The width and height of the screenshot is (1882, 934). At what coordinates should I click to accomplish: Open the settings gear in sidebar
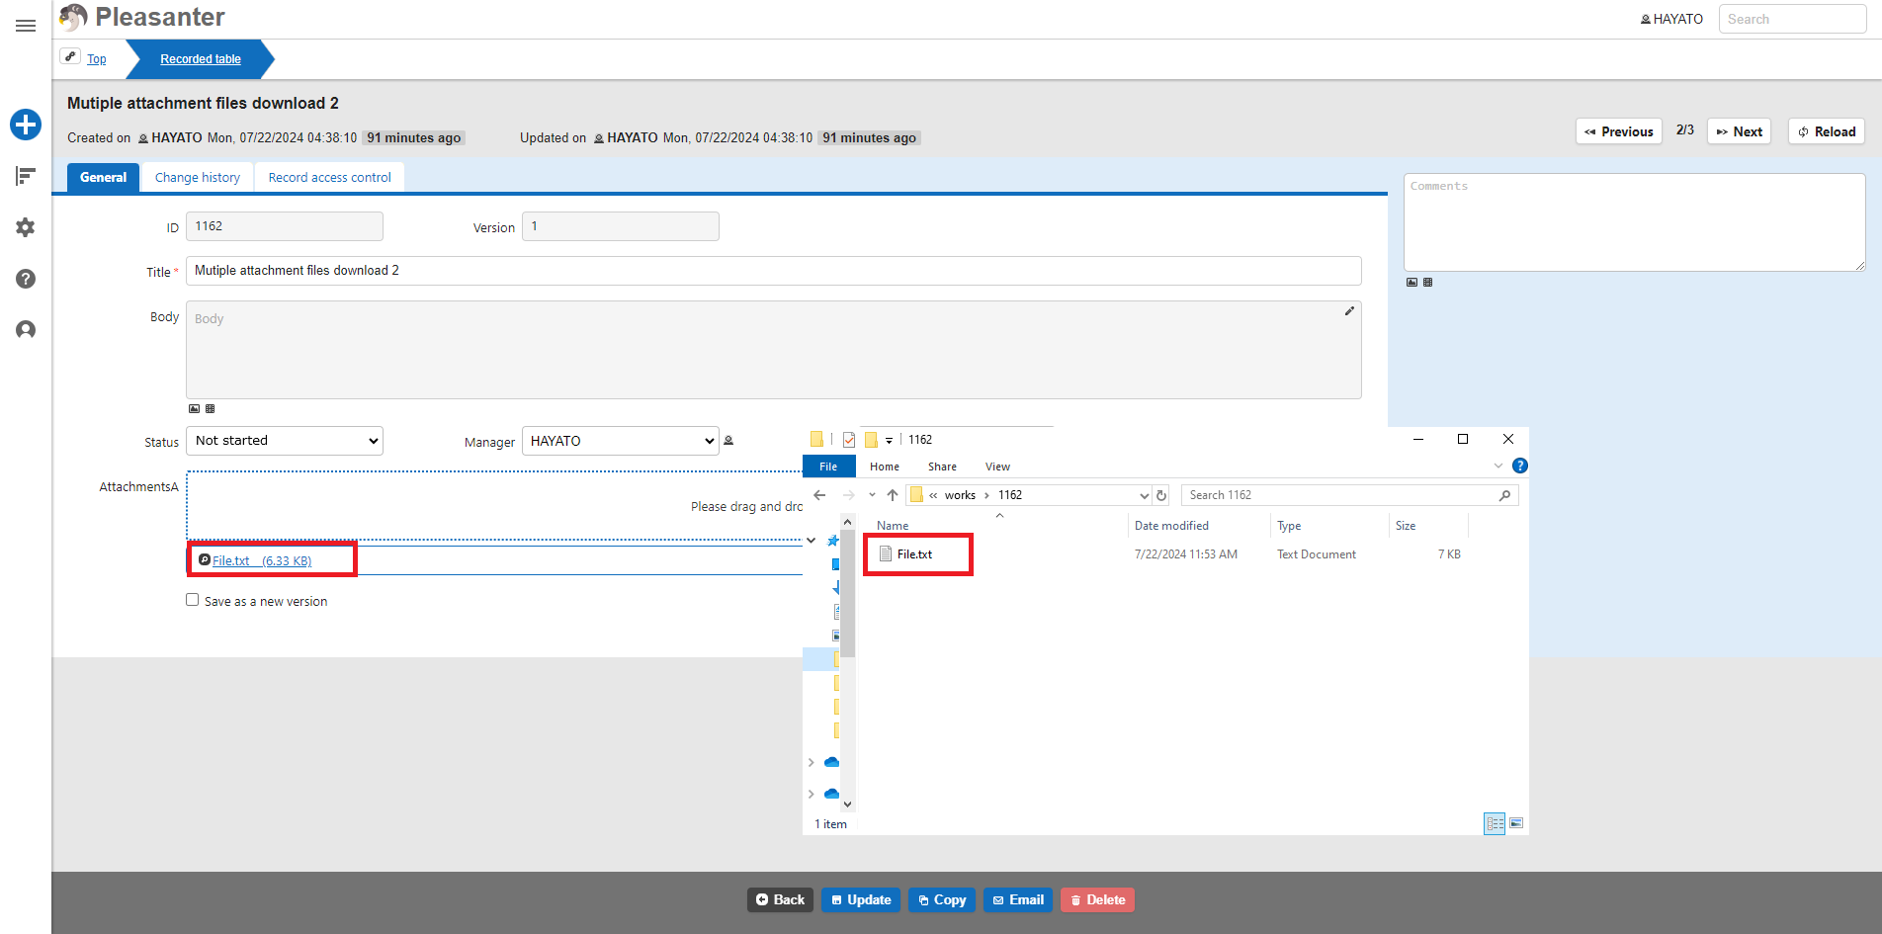(x=26, y=227)
